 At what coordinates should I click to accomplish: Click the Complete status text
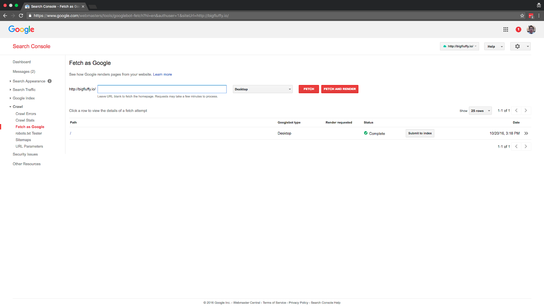pyautogui.click(x=377, y=134)
